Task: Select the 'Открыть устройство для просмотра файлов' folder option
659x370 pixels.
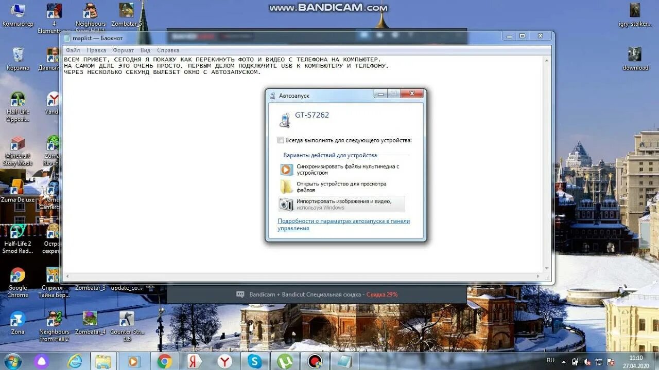Action: [342, 187]
